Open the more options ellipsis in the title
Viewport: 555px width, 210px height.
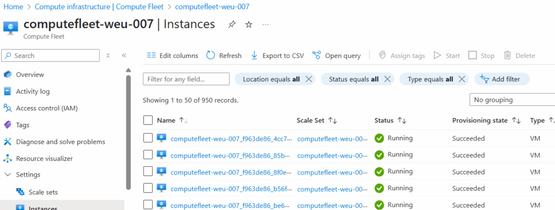pyautogui.click(x=266, y=24)
